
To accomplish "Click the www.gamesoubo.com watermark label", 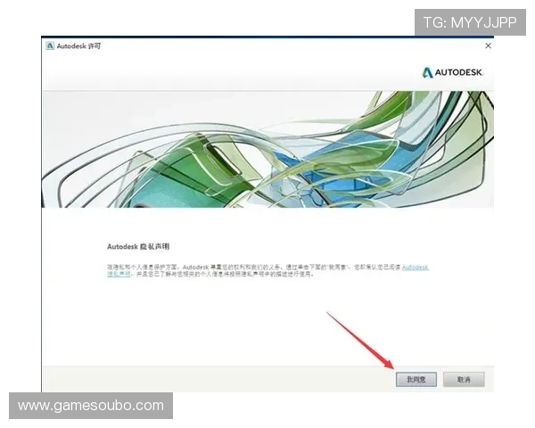I will click(x=91, y=406).
